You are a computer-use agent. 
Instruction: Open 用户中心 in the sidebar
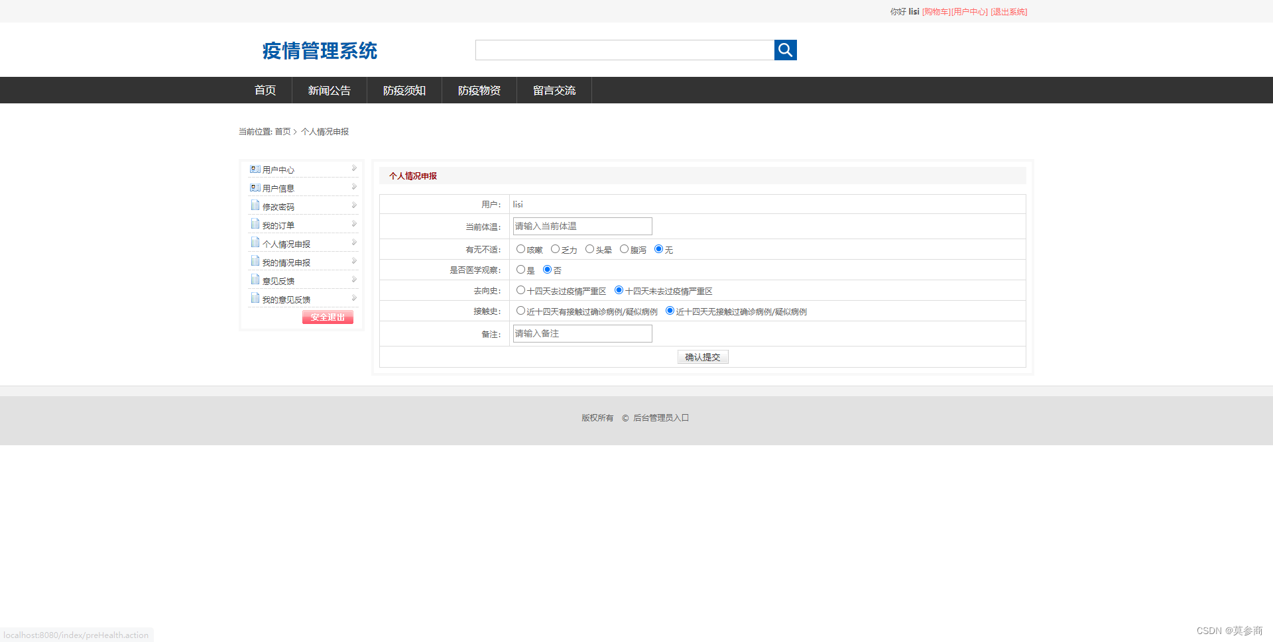[x=278, y=170]
